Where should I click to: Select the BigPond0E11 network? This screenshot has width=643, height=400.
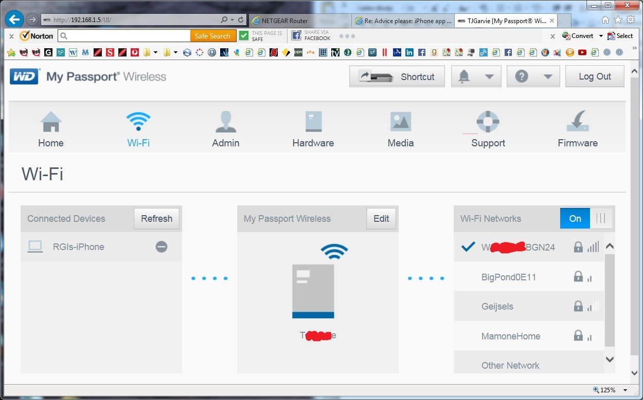[529, 277]
